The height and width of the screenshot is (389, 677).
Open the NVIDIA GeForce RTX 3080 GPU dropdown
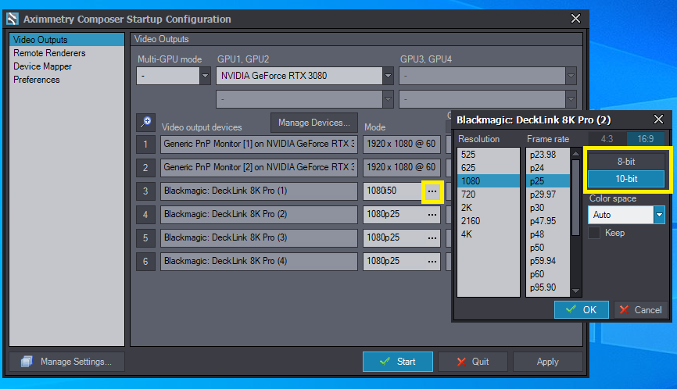[389, 76]
